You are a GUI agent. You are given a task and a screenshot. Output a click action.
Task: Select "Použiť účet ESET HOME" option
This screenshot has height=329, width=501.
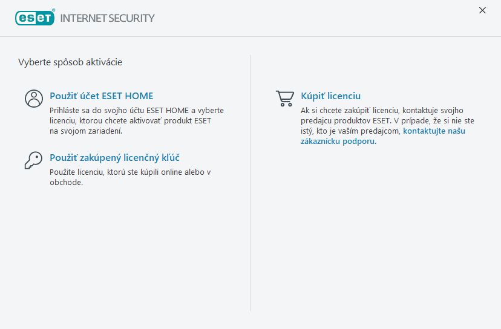[x=101, y=96]
